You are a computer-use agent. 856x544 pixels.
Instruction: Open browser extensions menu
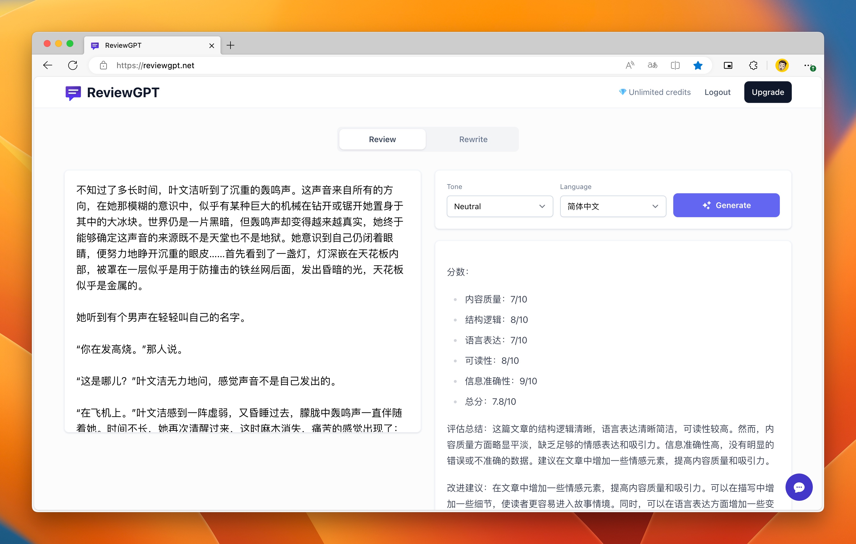point(753,65)
